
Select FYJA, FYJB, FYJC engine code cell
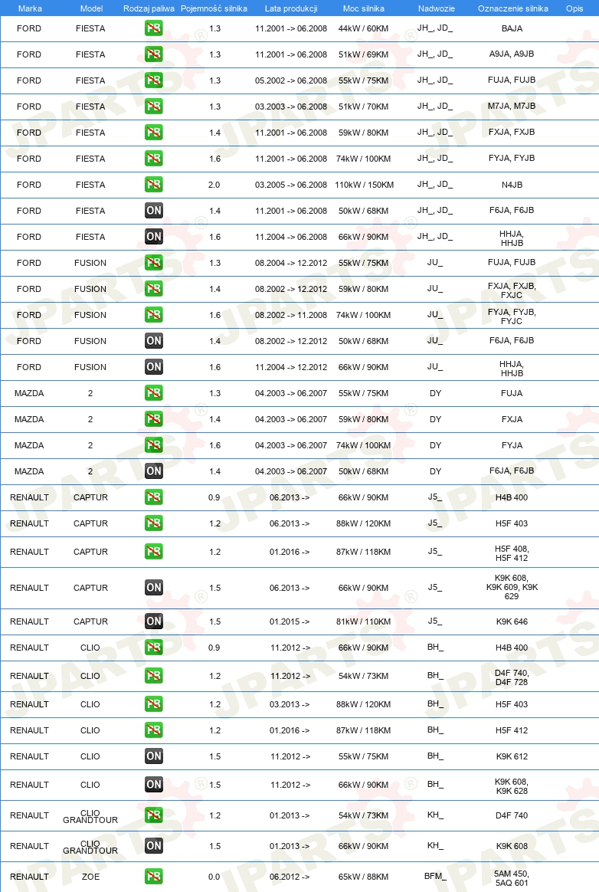point(512,316)
